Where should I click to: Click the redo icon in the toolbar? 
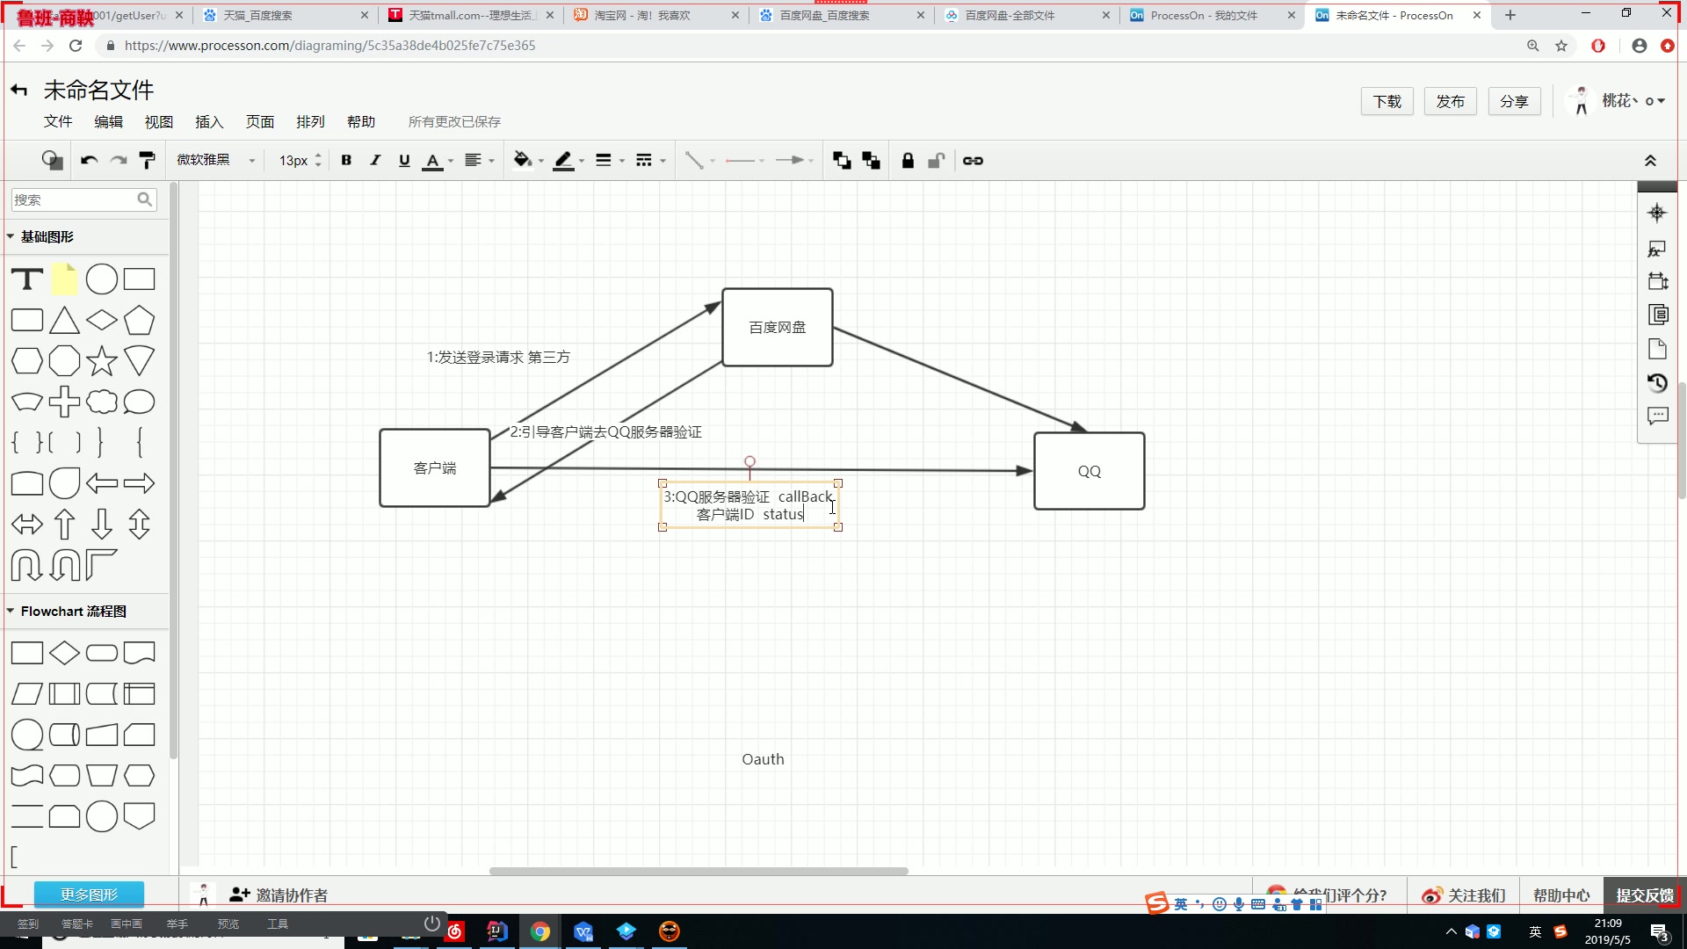[119, 160]
